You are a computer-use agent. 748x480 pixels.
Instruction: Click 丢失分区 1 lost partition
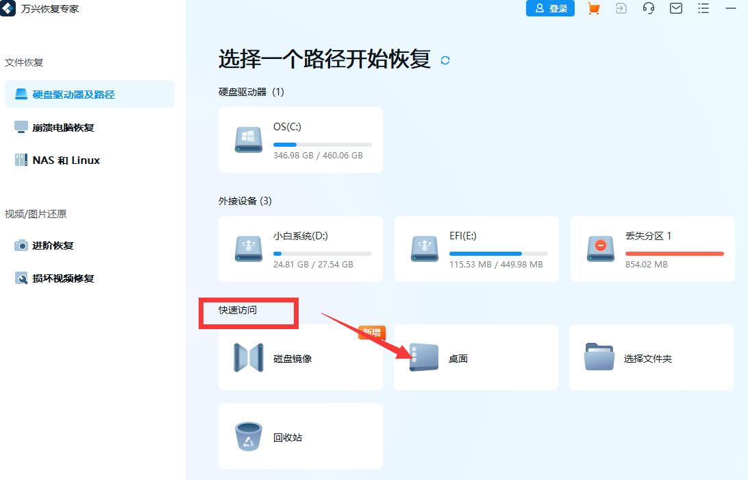651,249
